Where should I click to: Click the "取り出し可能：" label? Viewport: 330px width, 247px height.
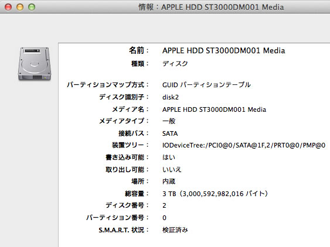[x=127, y=169]
